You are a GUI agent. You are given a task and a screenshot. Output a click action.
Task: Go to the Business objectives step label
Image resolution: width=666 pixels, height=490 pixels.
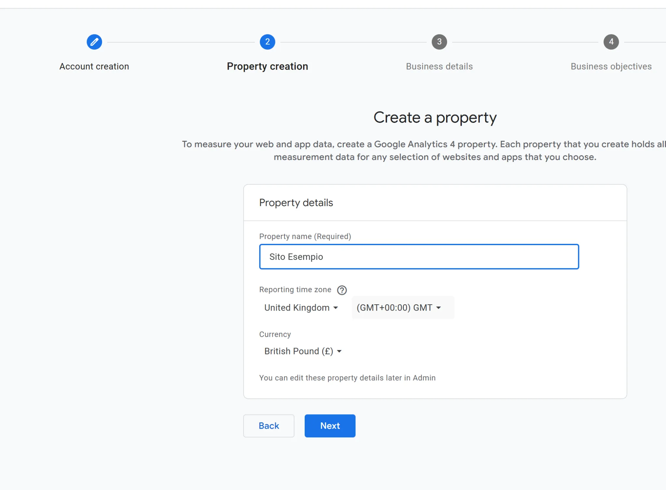pos(611,66)
